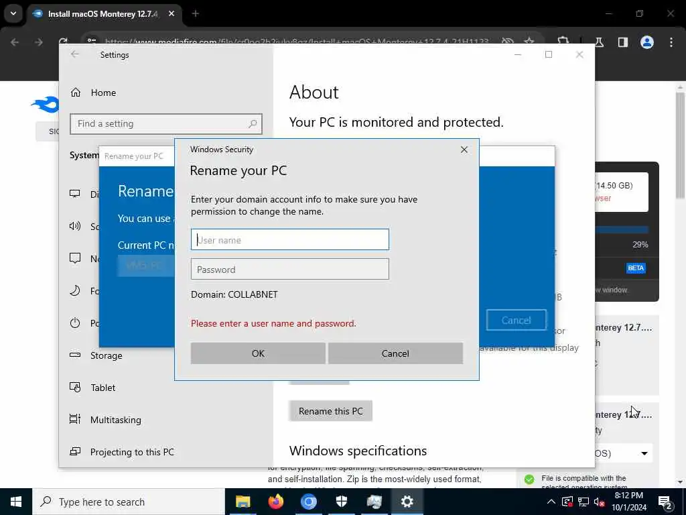
Task: Open Windows Security shield in taskbar
Action: [341, 502]
